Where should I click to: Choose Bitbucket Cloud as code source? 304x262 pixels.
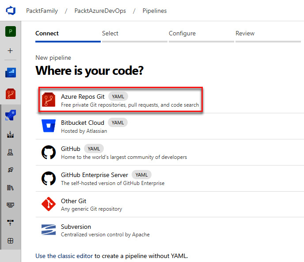coord(170,126)
